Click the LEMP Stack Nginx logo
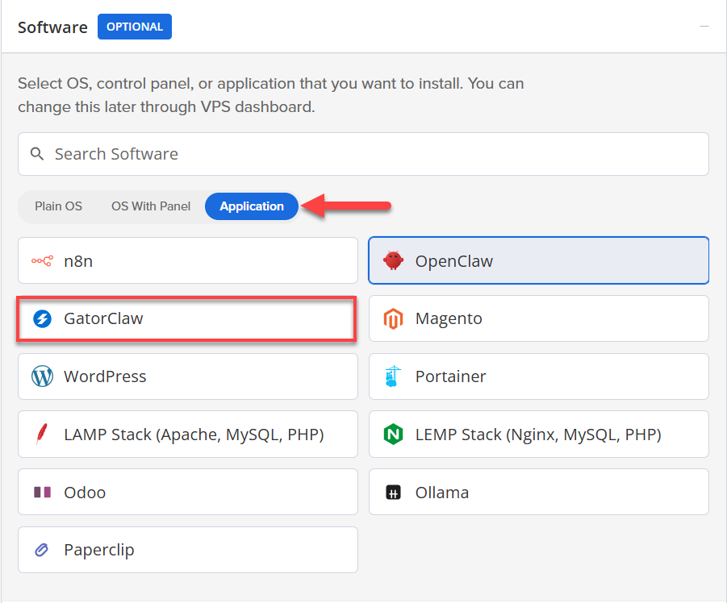Image resolution: width=727 pixels, height=603 pixels. coord(393,434)
